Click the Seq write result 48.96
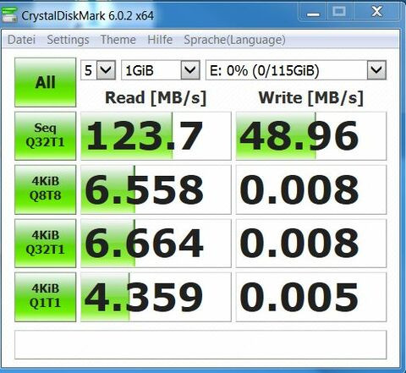Viewport: 406px width, 373px height. tap(311, 136)
